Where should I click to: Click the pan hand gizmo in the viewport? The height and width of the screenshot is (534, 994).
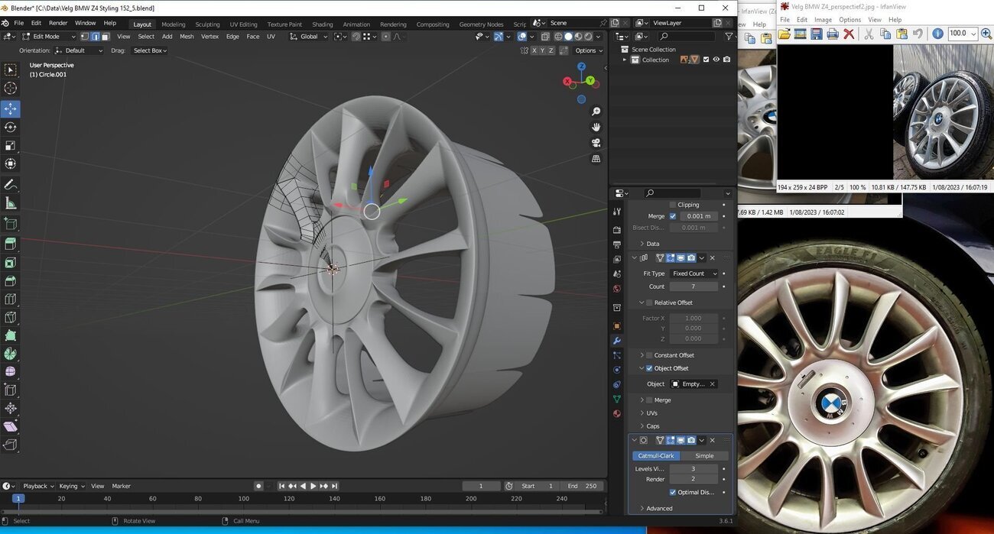596,128
